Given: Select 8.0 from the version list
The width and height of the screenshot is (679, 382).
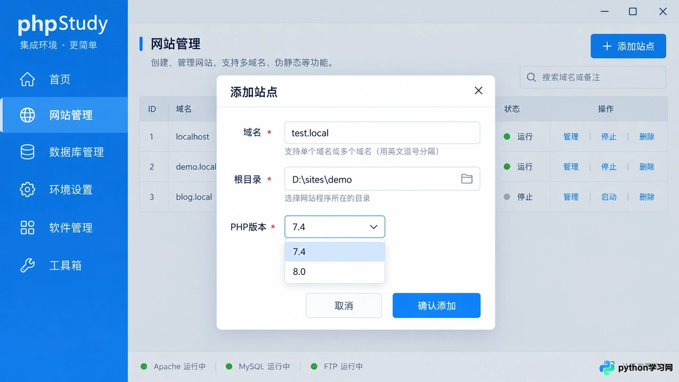Looking at the screenshot, I should tap(335, 272).
